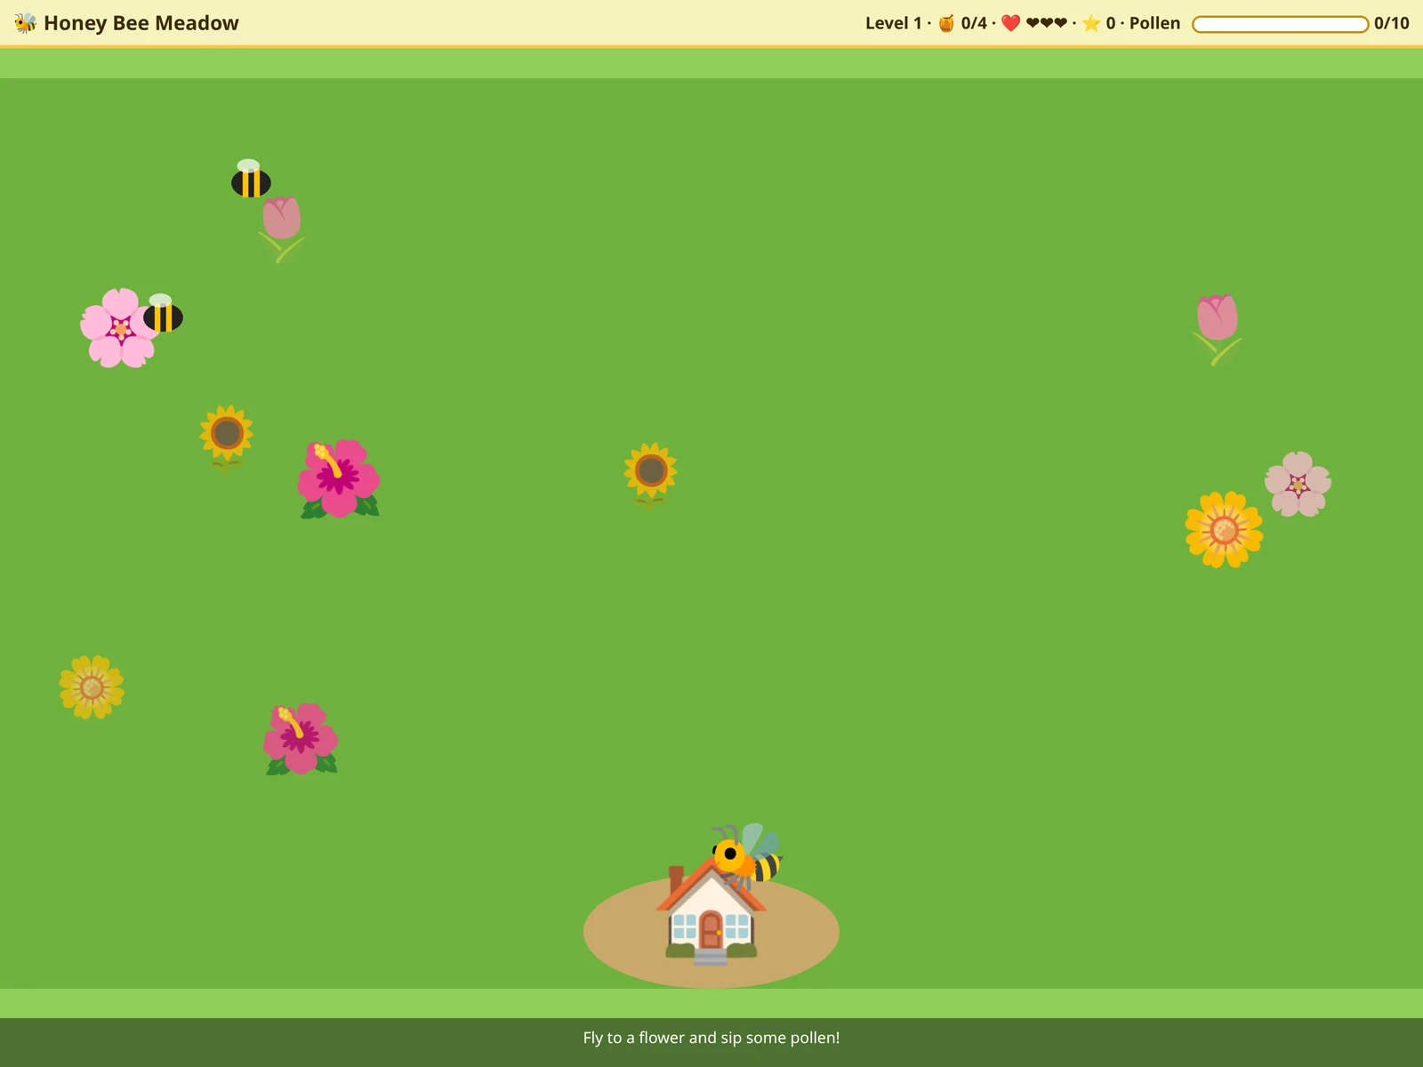Click the sunflower in the middle of the meadow

point(650,476)
